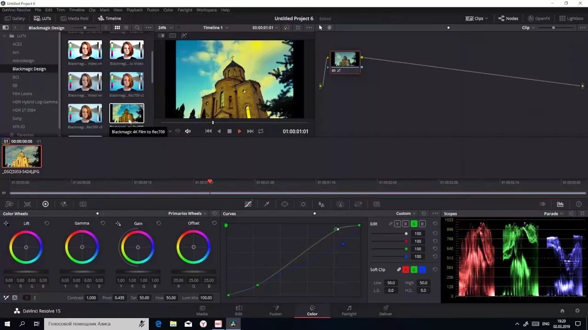The width and height of the screenshot is (588, 330).
Task: Open the Fusion menu in menu bar
Action: 153,10
